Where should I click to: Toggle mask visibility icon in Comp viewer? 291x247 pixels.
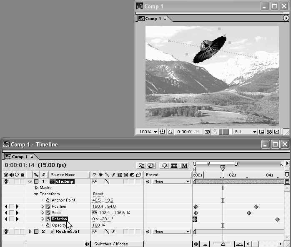pos(171,132)
